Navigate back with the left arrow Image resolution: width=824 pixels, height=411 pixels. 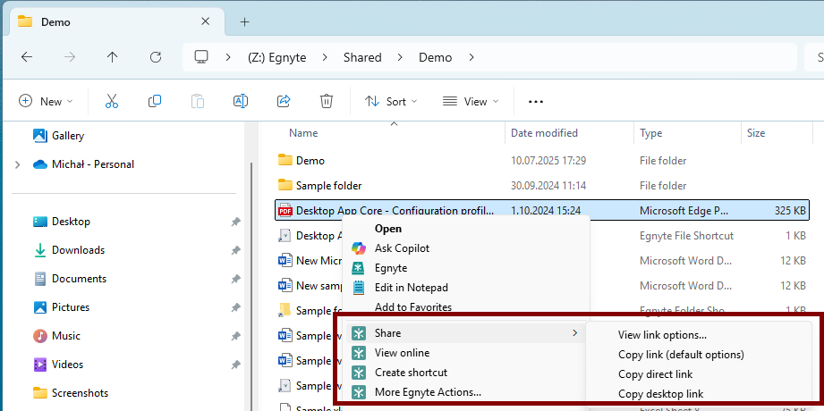click(x=27, y=57)
